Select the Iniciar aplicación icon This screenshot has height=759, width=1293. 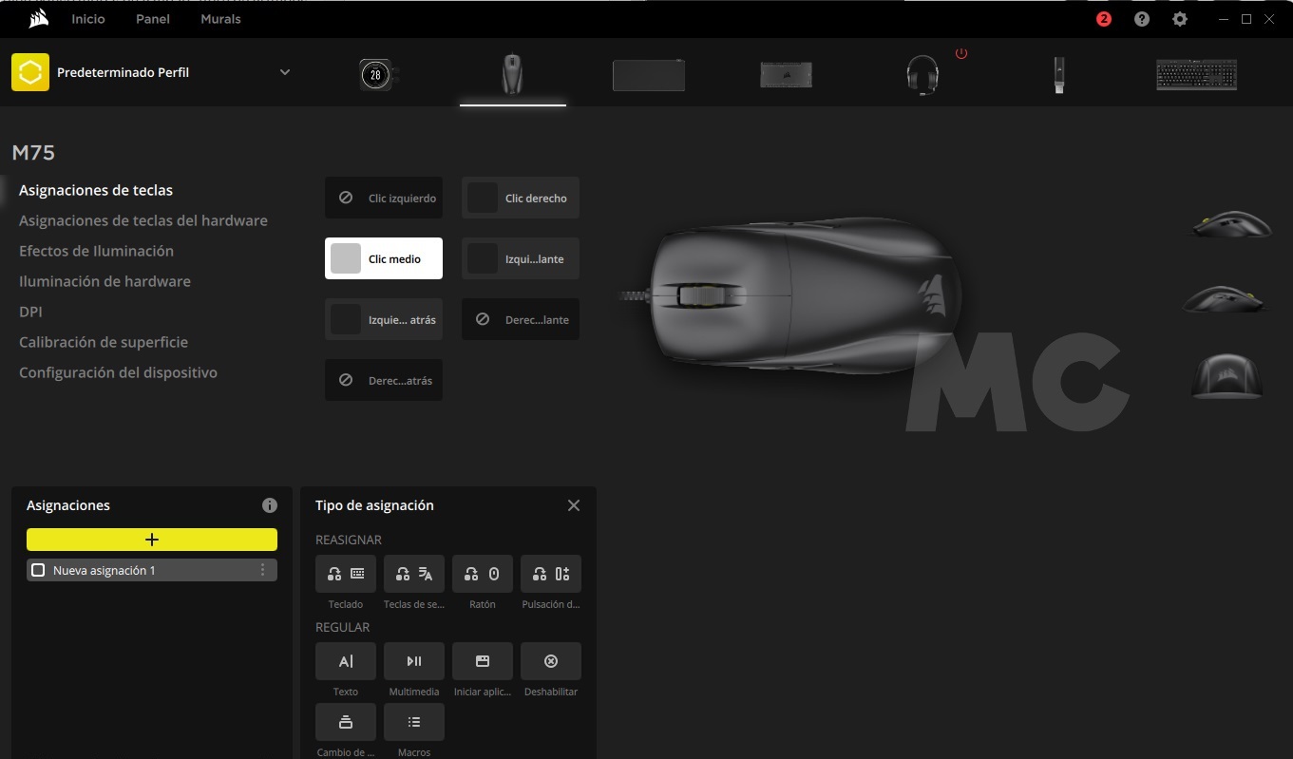coord(482,661)
